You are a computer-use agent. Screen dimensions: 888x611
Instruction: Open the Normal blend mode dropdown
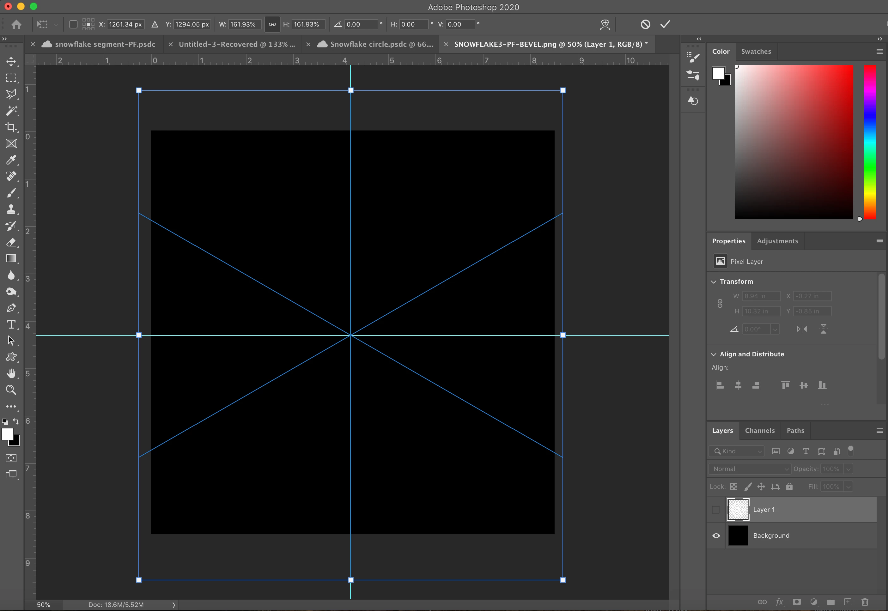(x=749, y=469)
